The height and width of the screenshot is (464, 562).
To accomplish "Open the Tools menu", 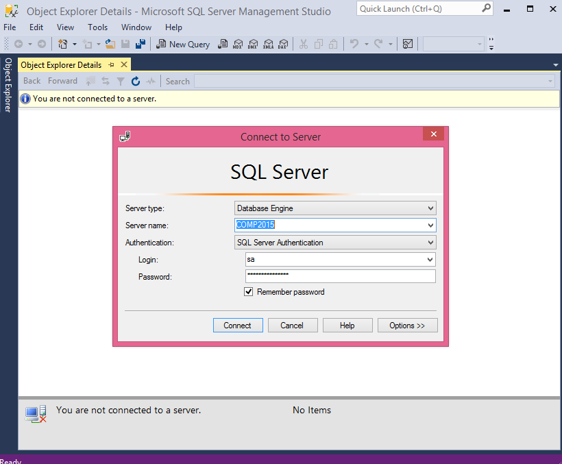I will click(x=97, y=27).
